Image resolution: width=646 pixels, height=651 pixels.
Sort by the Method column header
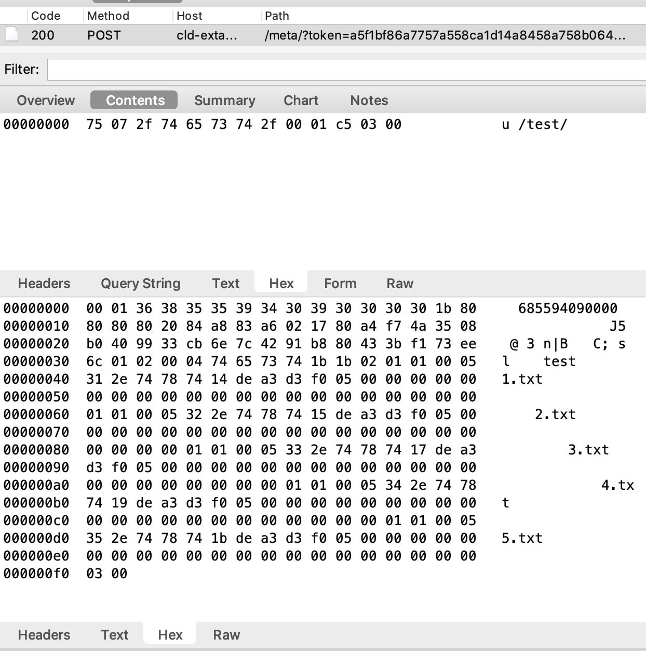[108, 16]
